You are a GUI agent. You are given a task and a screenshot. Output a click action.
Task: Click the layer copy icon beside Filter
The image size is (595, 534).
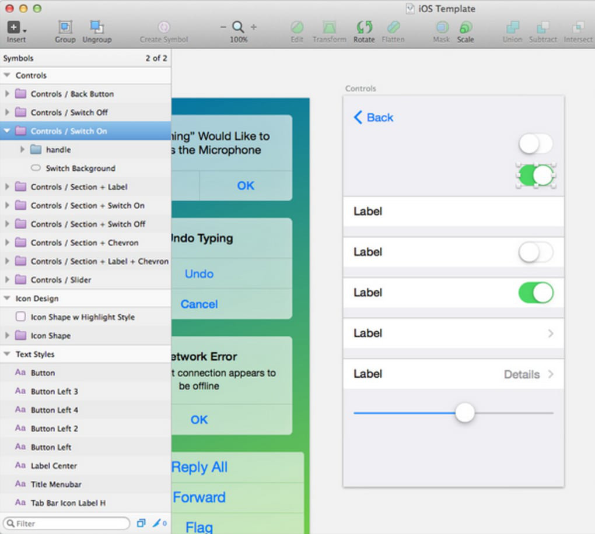coord(141,523)
